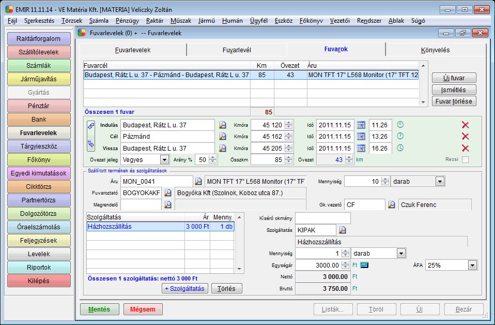Click the clock icon beside time 13.26
495x325 pixels.
[400, 136]
